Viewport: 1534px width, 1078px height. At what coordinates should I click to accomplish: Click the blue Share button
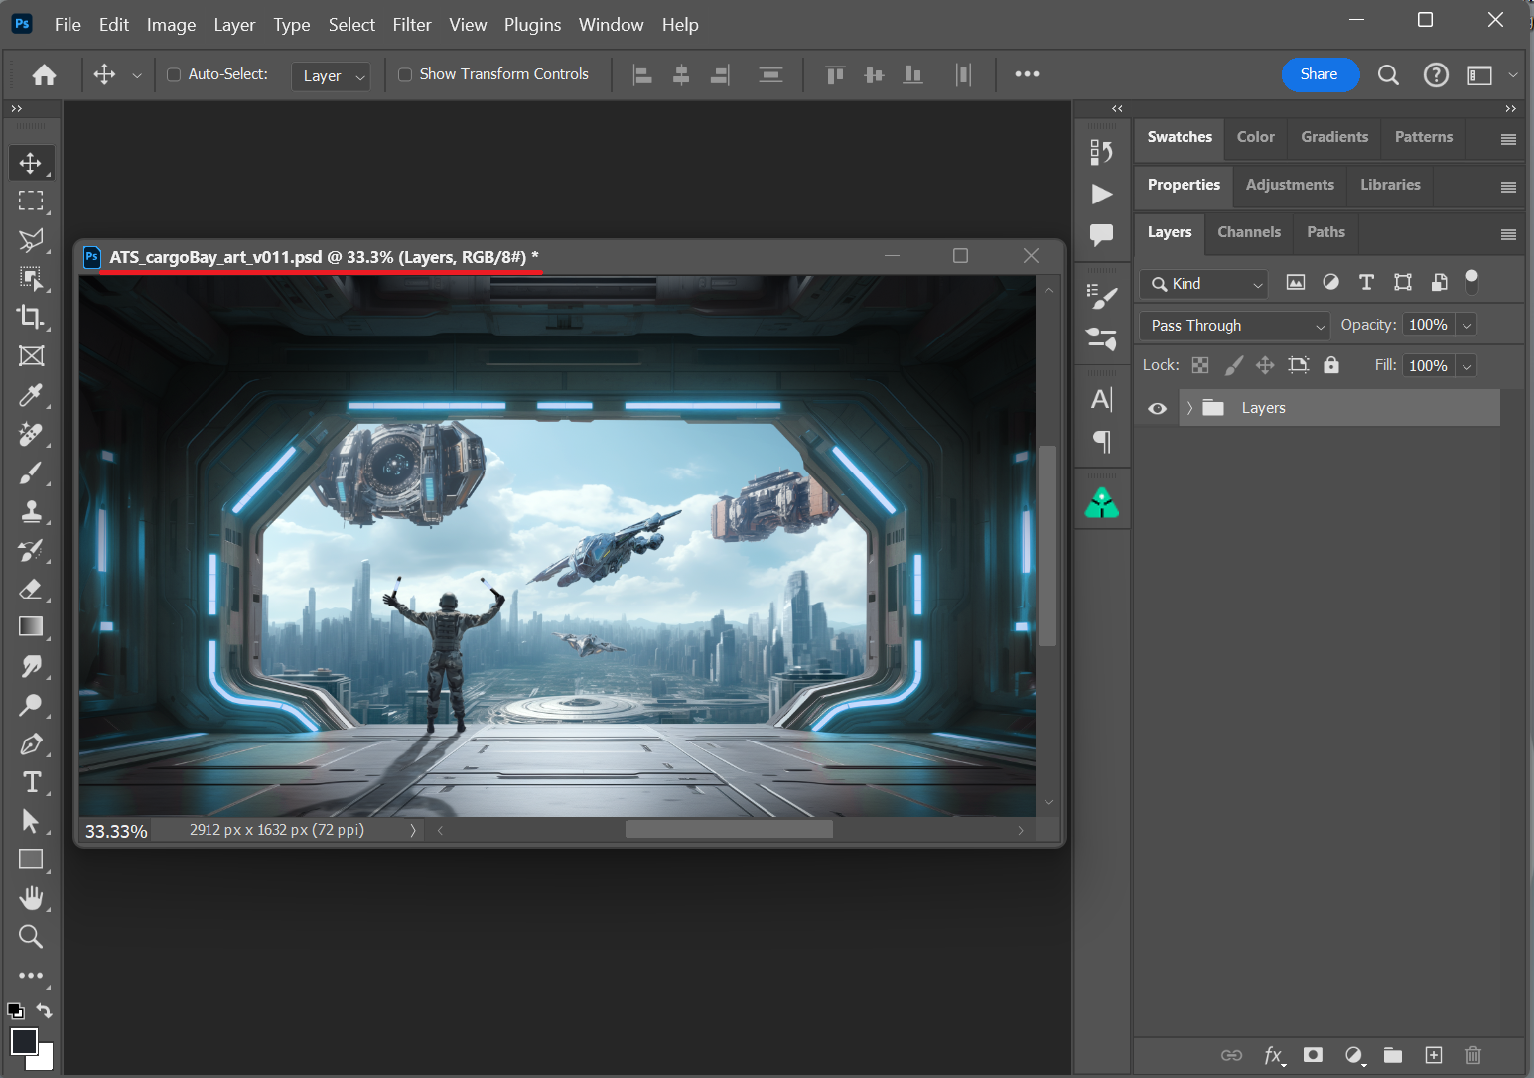(x=1319, y=74)
